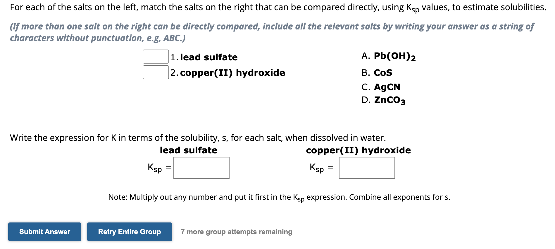Click the answer box beside lead sulfate
Viewport: 555px width, 249px height.
click(155, 57)
